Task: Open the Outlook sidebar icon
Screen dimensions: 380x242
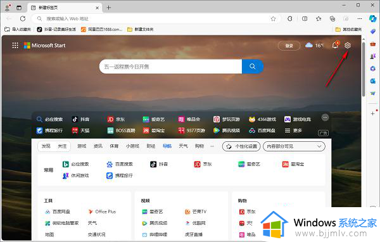Action: (373, 81)
